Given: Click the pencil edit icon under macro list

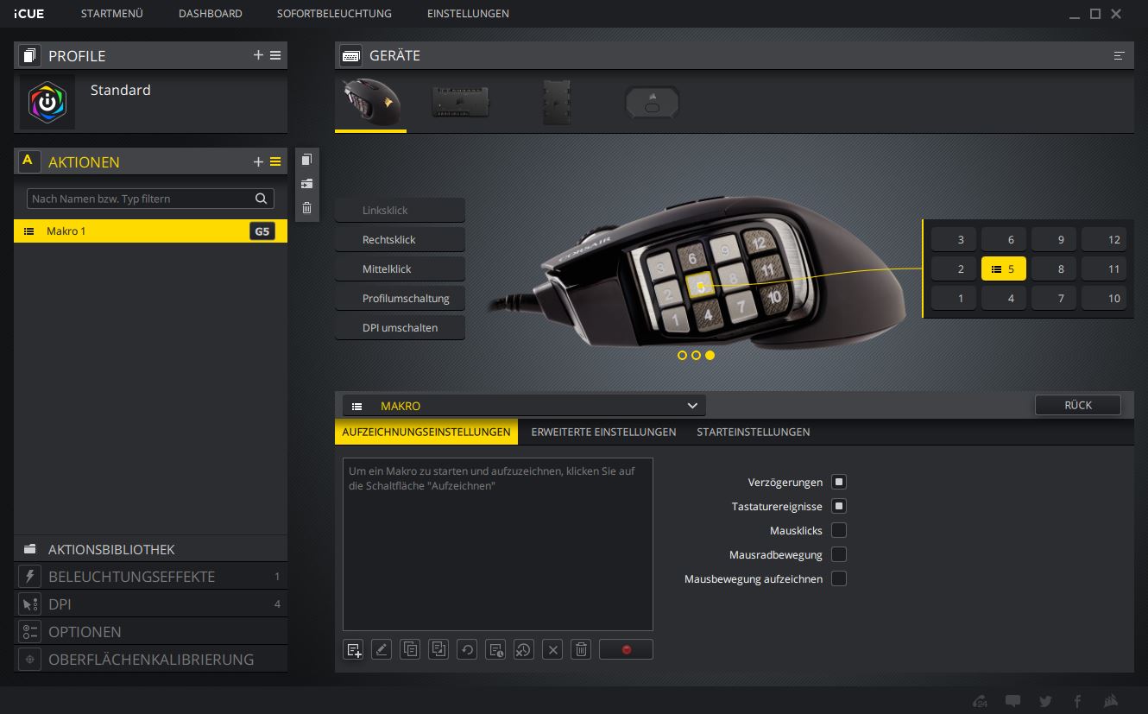Looking at the screenshot, I should pyautogui.click(x=382, y=650).
